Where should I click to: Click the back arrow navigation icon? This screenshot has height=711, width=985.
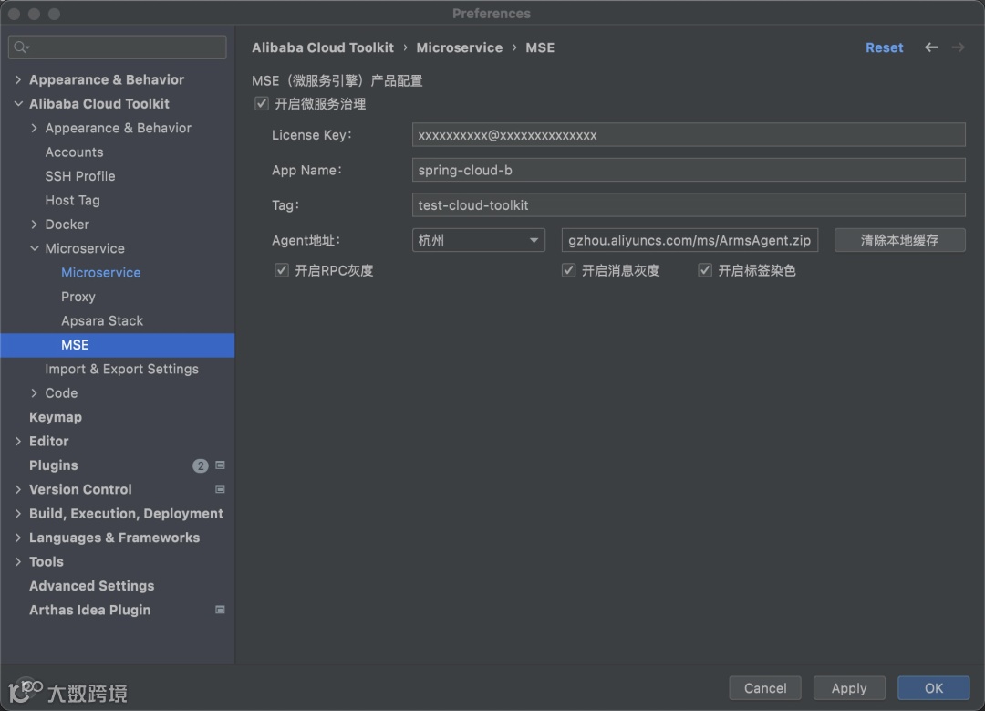point(931,47)
